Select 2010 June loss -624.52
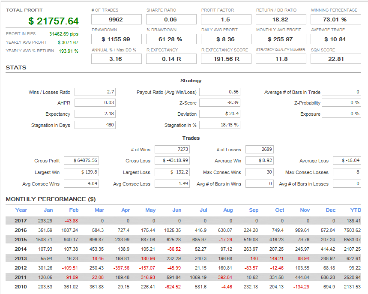Screen dimensions: 368x294 tap(173, 287)
